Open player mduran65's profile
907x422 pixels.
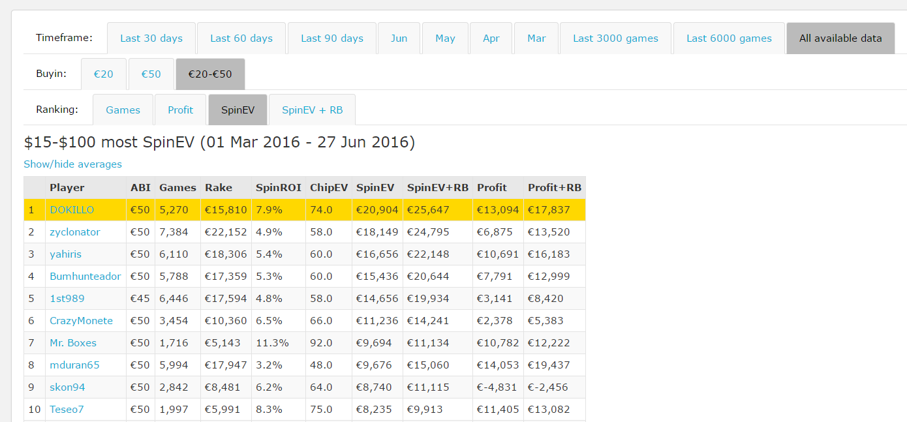tap(75, 365)
